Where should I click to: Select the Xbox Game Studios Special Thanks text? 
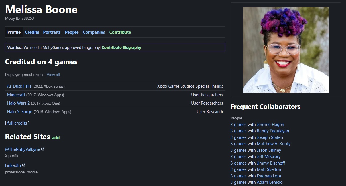190,86
